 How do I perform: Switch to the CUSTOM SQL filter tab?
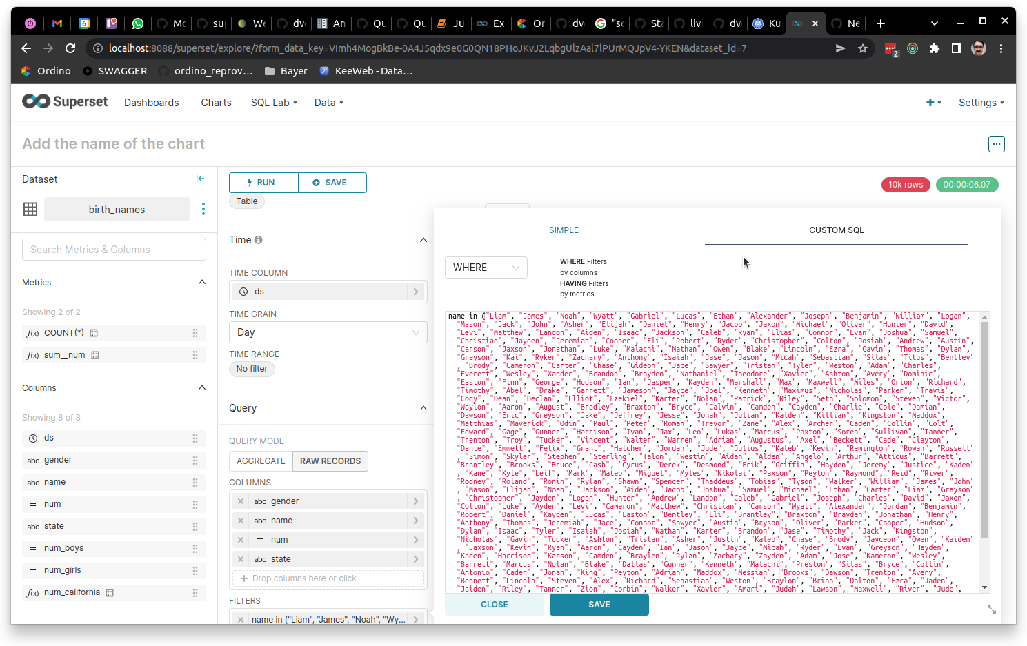coord(836,230)
